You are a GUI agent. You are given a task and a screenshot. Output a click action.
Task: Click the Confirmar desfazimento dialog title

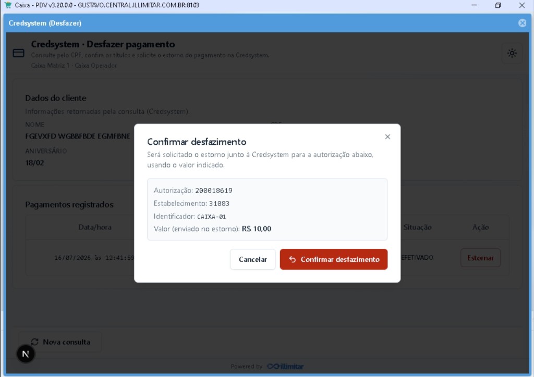tap(197, 142)
